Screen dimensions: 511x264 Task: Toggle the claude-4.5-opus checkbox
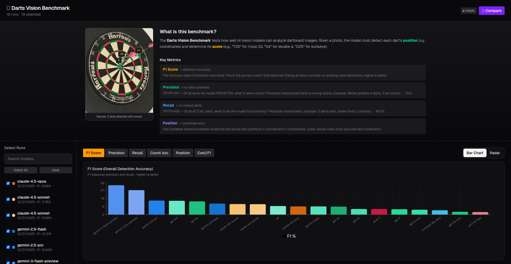coord(8,183)
